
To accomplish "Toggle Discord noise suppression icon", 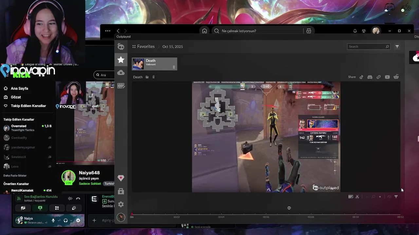I will point(70,198).
